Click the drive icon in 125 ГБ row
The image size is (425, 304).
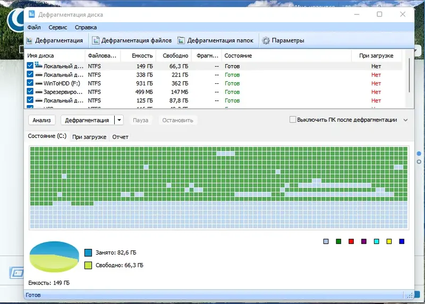click(x=39, y=101)
